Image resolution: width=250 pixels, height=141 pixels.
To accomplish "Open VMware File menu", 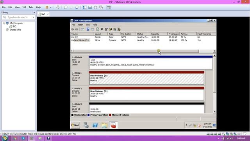I will 4,7.
